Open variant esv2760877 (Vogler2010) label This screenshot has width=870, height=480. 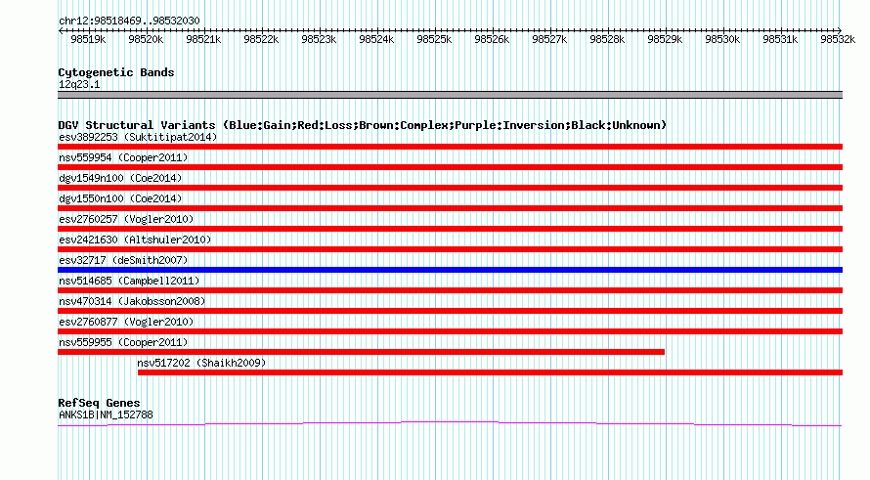coord(126,322)
